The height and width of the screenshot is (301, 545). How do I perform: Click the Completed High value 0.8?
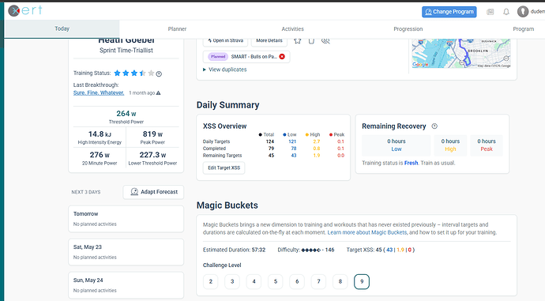tap(317, 149)
